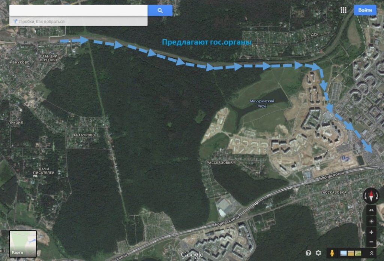This screenshot has width=384, height=261.
Task: Open the green landscape photo thumbnail
Action: point(358,254)
